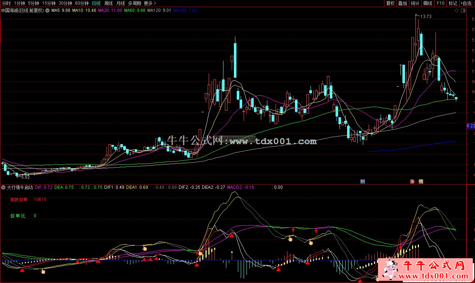The width and height of the screenshot is (475, 283).
Task: Expand main chart dropdown beside 中国海诚
Action: tap(47, 10)
